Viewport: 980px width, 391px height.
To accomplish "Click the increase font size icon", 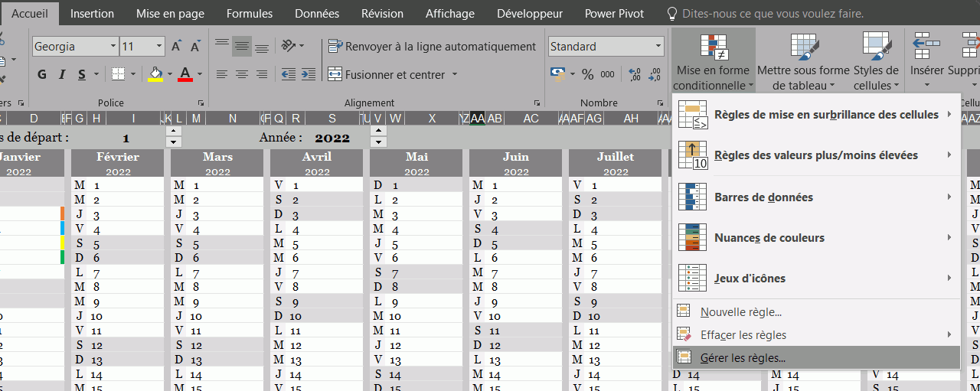I will pos(177,47).
